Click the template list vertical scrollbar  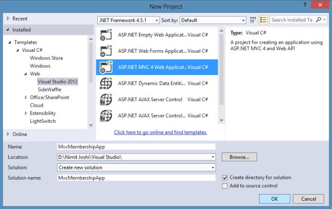221,70
